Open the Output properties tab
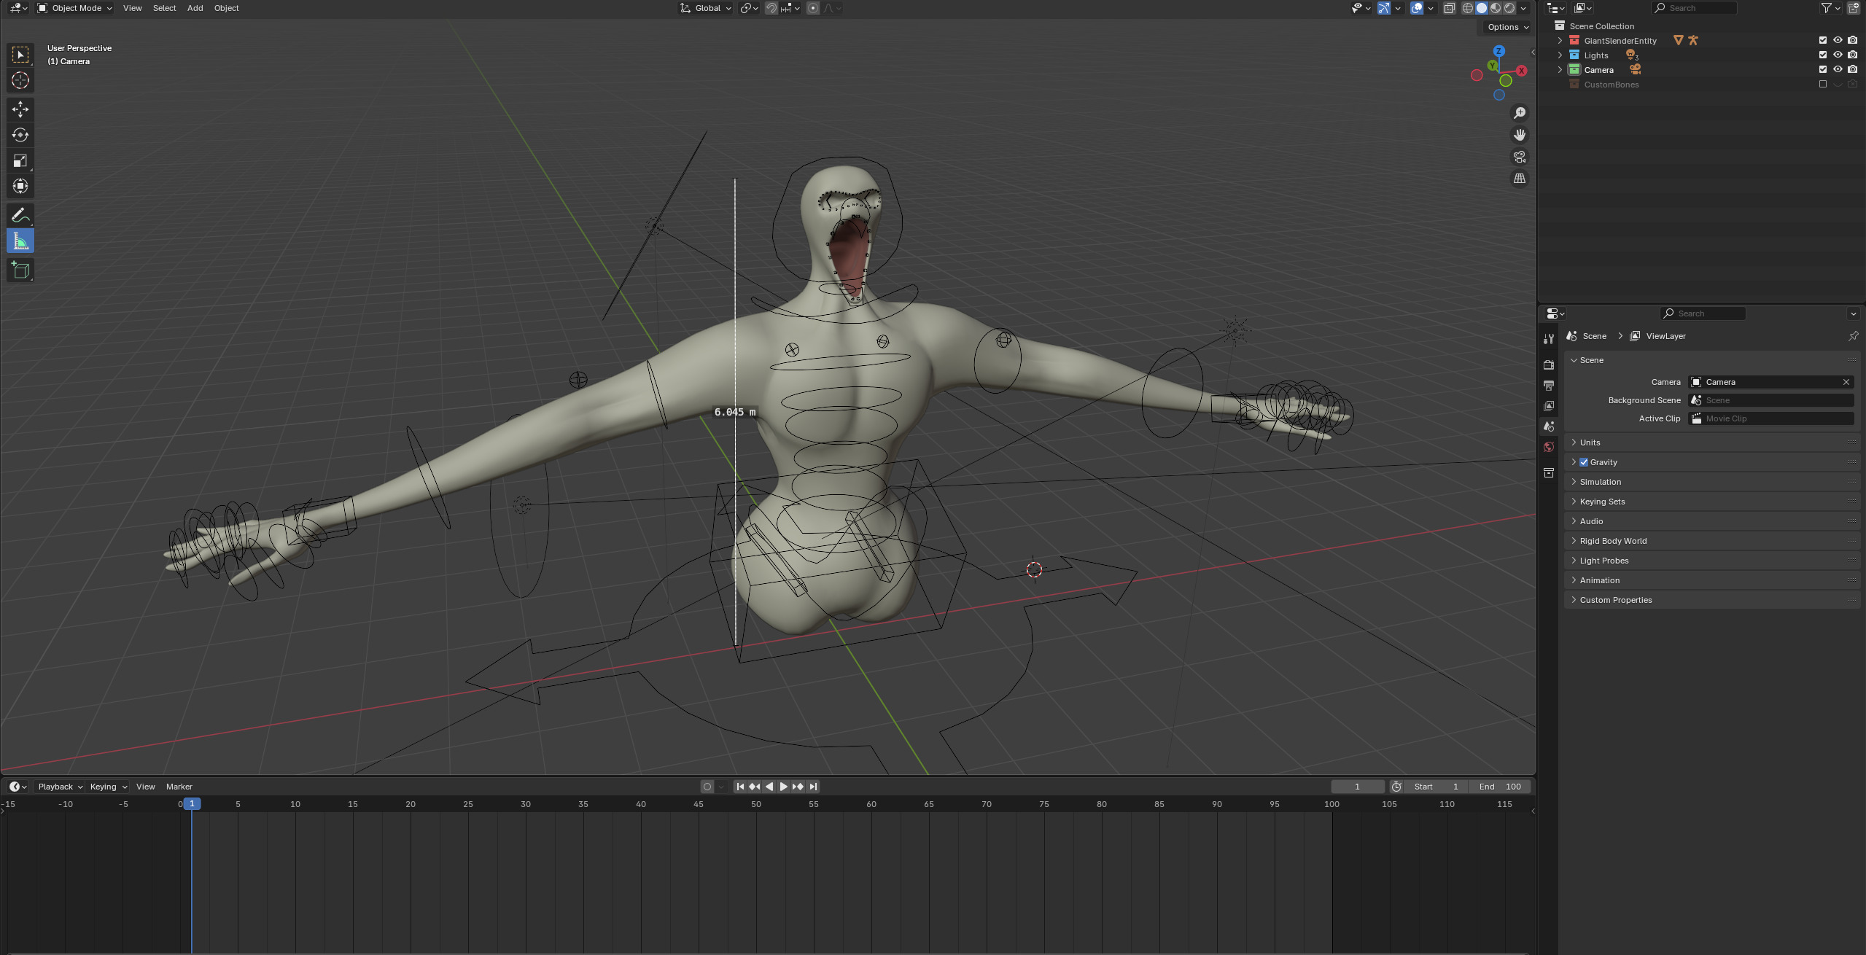The height and width of the screenshot is (955, 1866). 1549,385
